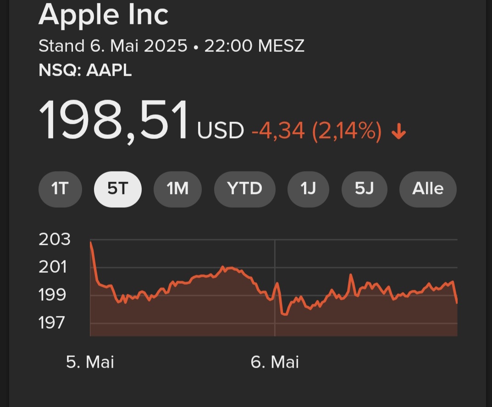Click the 203 y-axis label
Viewport: 492px width, 407px height.
coord(55,239)
